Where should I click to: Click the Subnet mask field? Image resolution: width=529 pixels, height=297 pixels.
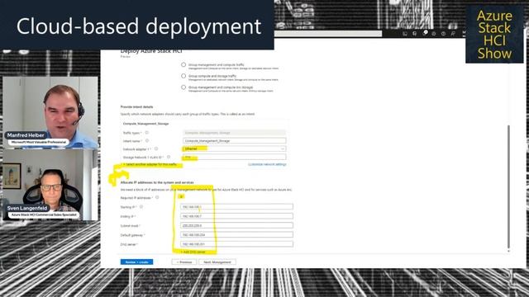(x=236, y=225)
